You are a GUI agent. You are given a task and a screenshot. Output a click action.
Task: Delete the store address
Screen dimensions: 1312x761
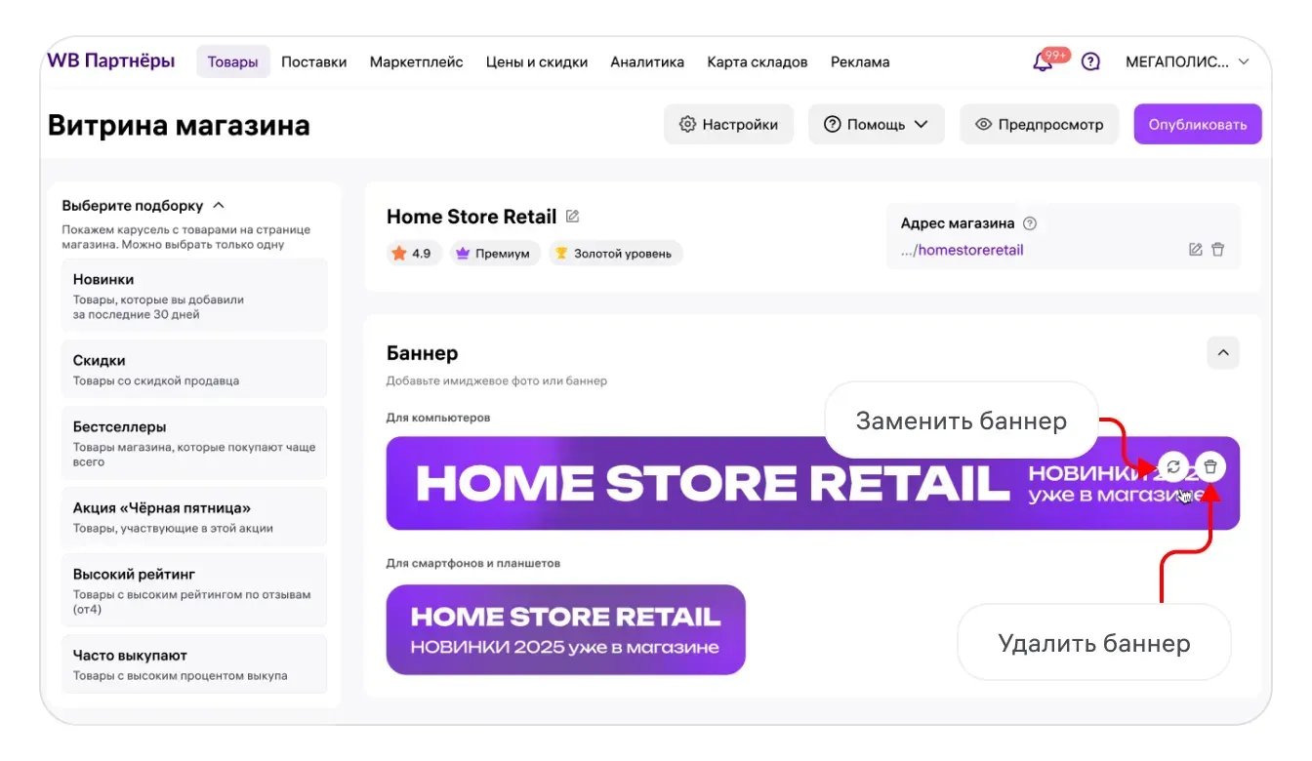point(1218,250)
